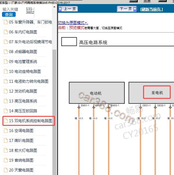This screenshot has width=174, height=175.
Task: Click left arrow icon on 上一页 button
Action: (x=60, y=9)
